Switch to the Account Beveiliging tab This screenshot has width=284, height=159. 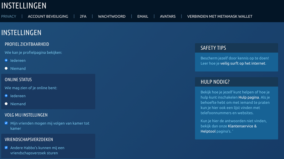point(48,16)
